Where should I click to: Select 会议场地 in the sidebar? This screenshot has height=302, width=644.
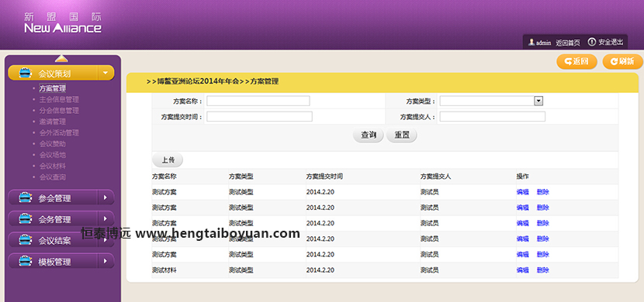(52, 155)
